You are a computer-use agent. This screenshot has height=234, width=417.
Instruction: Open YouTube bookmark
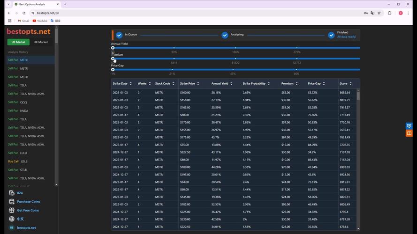click(40, 21)
